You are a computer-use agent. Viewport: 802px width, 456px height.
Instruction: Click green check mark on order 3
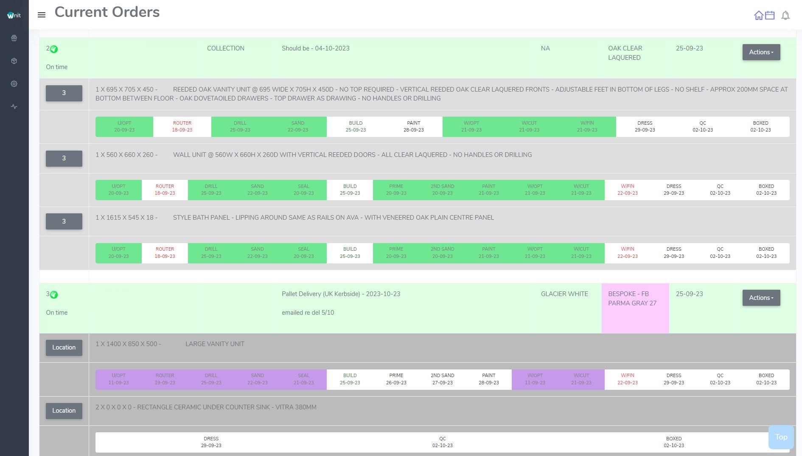[x=54, y=295]
